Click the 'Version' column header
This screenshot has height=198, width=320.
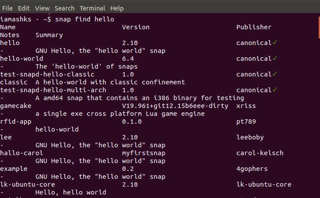pos(136,27)
